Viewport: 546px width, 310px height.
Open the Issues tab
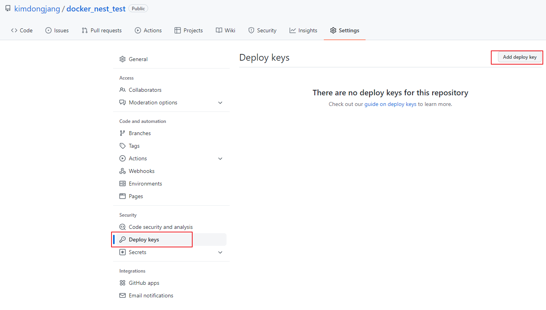[57, 30]
